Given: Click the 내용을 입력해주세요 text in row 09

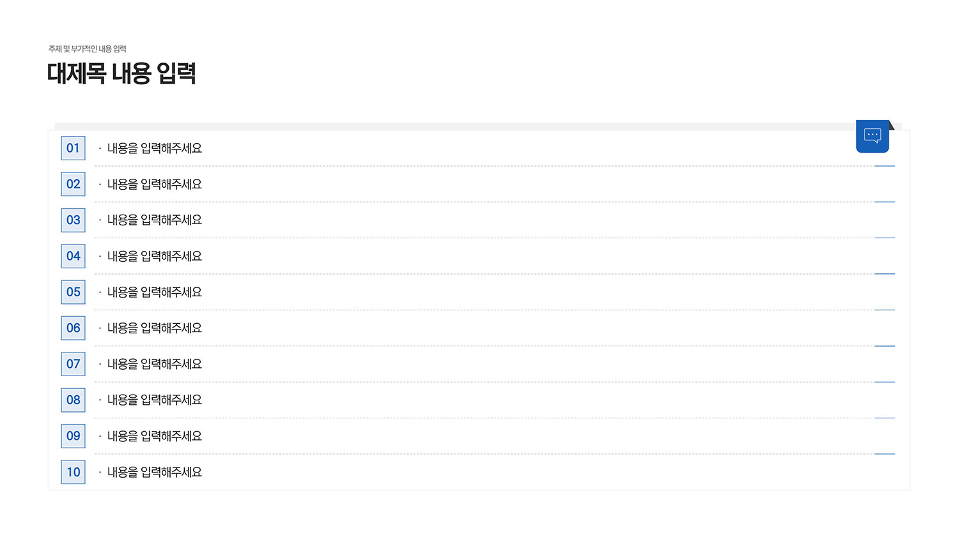Looking at the screenshot, I should click(x=155, y=436).
